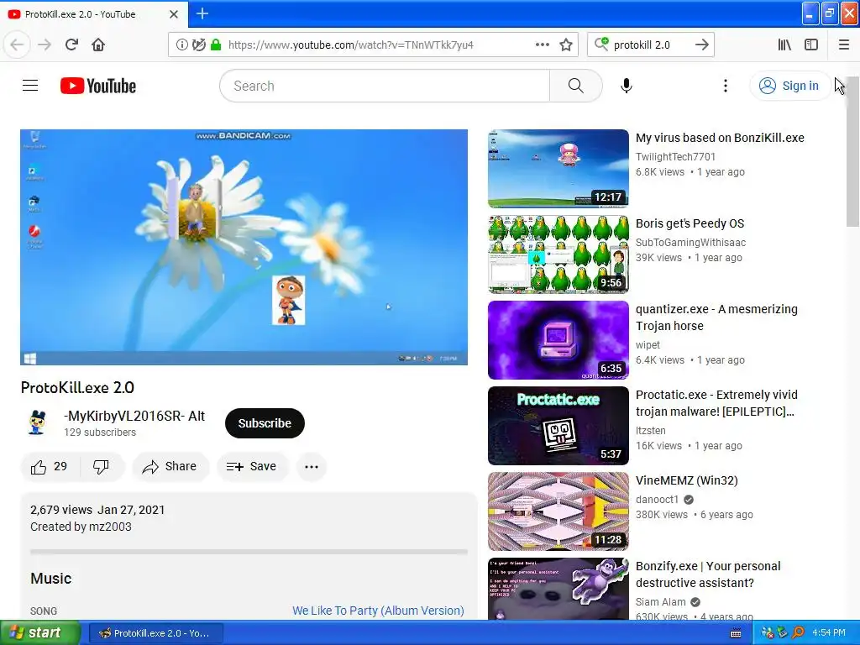Dislike the video with the thumbs-down icon
The image size is (860, 645).
click(x=101, y=467)
